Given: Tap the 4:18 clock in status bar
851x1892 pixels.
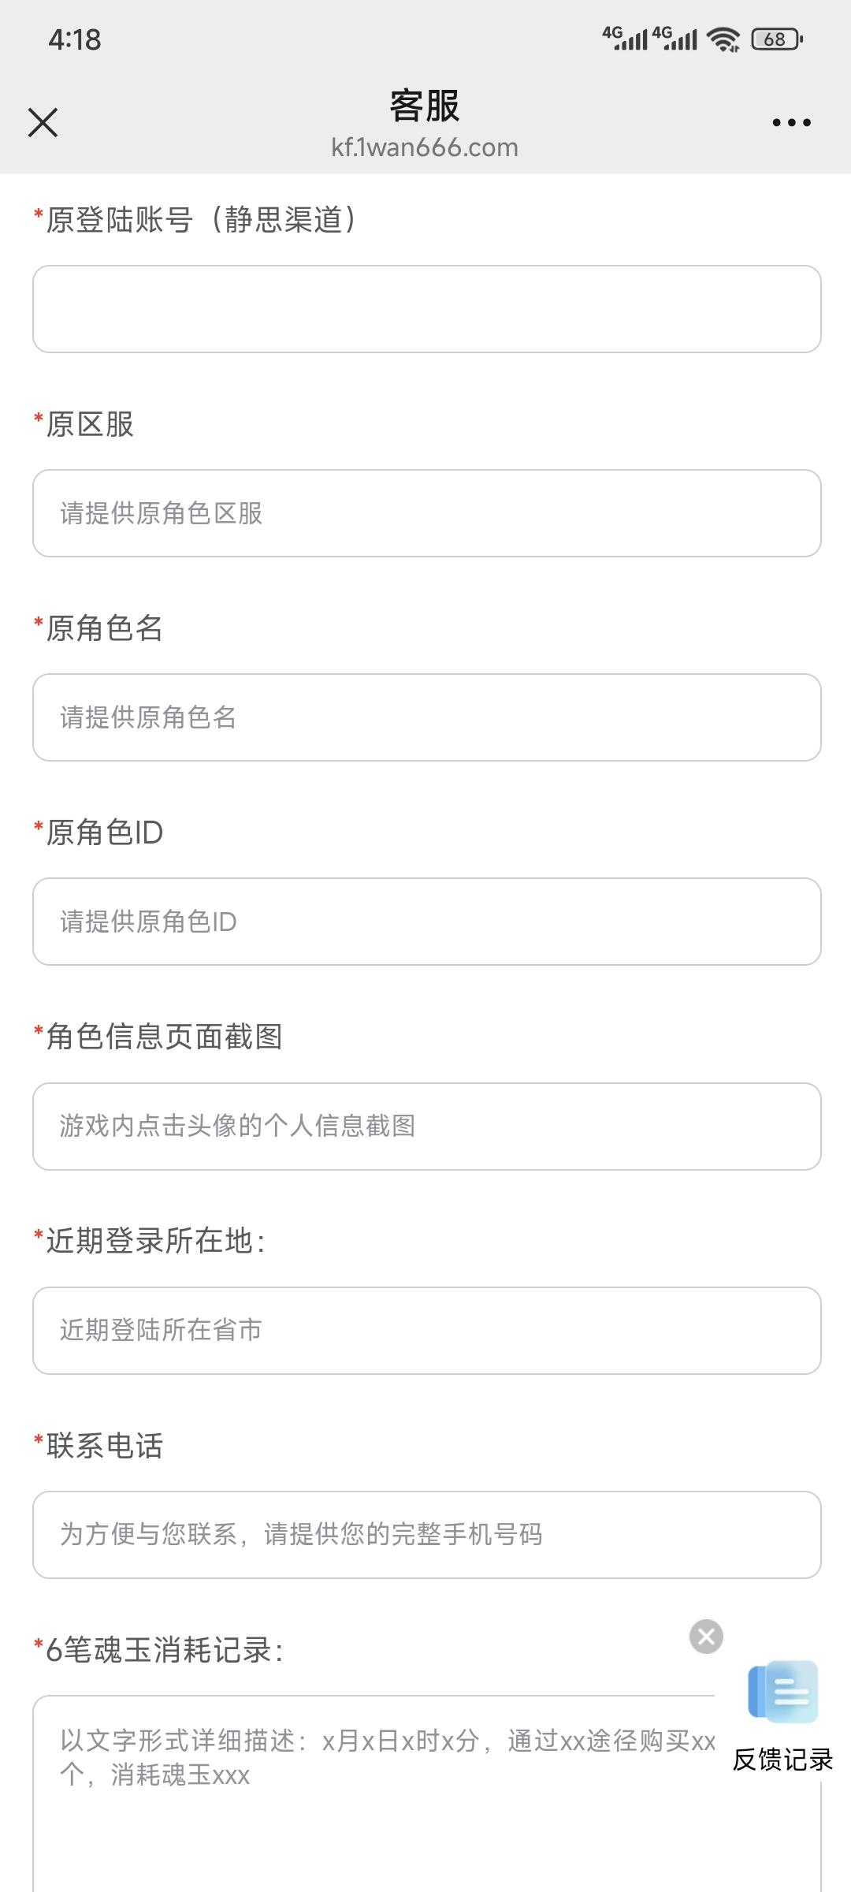Looking at the screenshot, I should click(75, 39).
